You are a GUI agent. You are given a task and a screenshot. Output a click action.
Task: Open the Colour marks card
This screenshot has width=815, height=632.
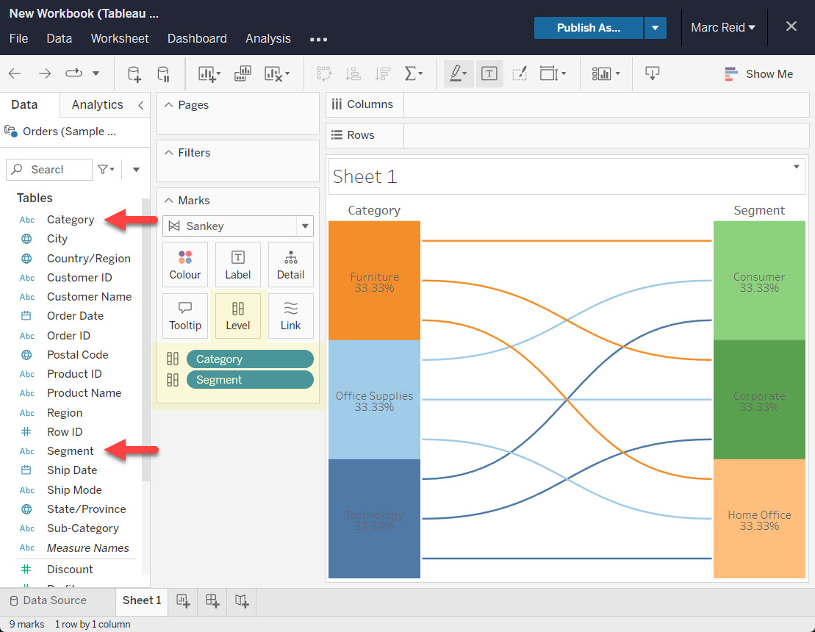click(x=185, y=265)
